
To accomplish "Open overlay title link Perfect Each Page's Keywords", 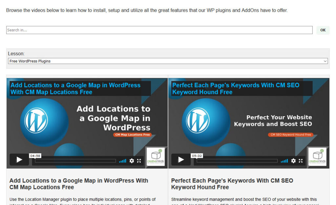I will pos(236,88).
